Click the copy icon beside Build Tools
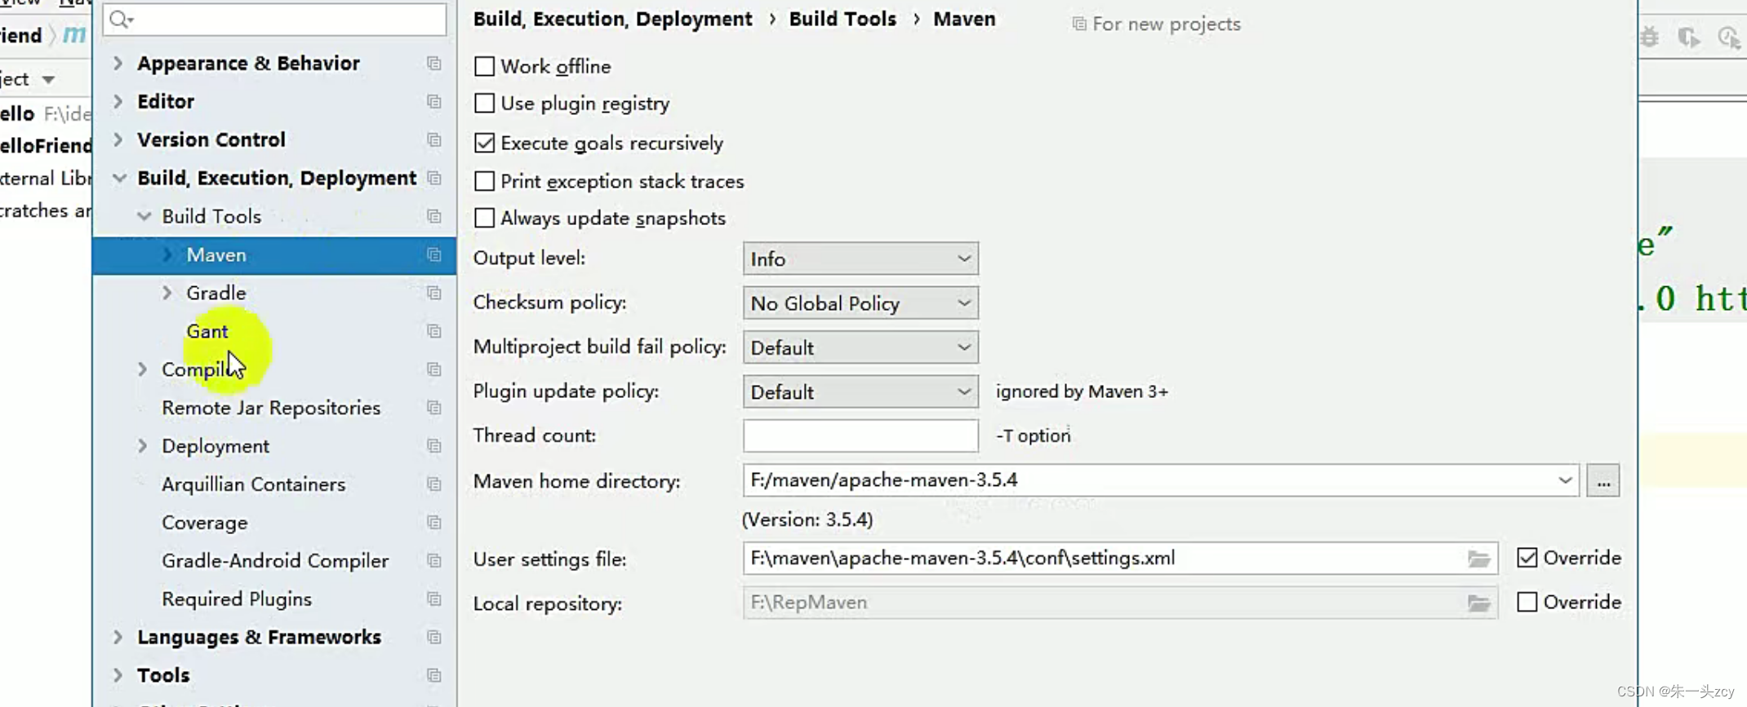The height and width of the screenshot is (707, 1747). coord(434,217)
